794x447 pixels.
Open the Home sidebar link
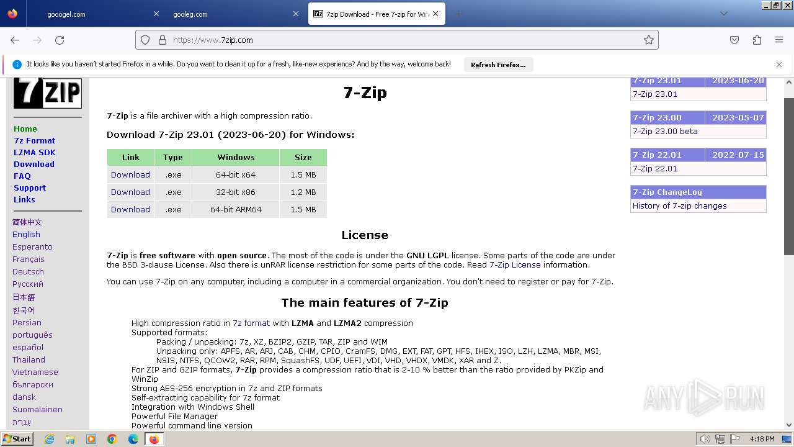click(25, 129)
